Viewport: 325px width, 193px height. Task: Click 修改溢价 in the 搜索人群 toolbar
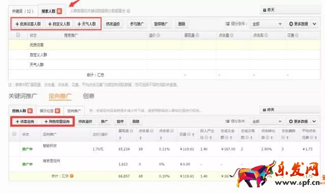(x=113, y=24)
